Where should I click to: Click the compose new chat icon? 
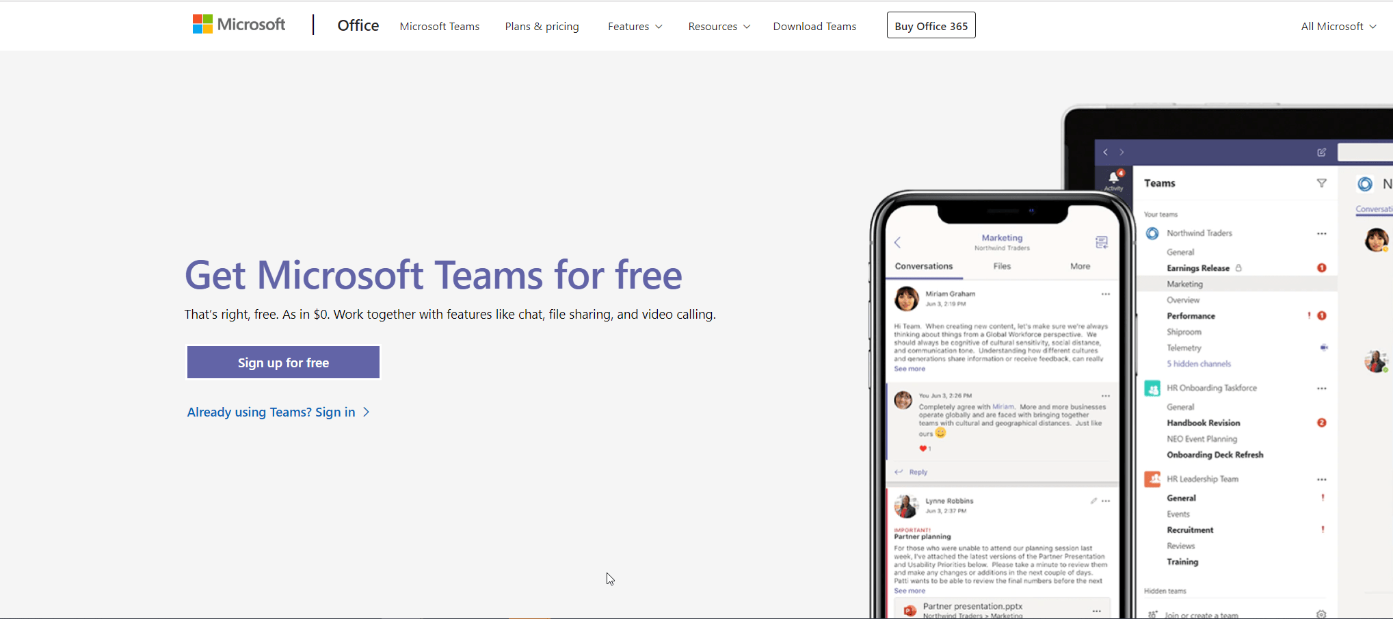(x=1321, y=153)
